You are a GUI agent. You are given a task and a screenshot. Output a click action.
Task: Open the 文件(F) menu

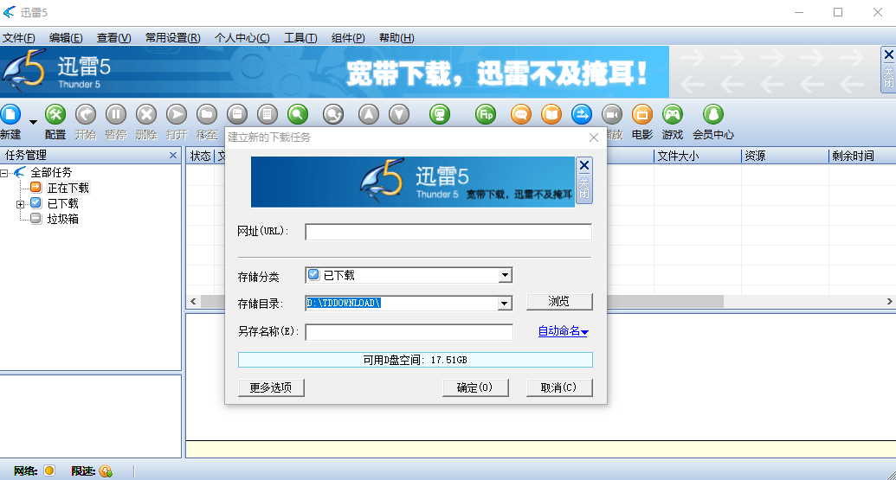[x=18, y=38]
